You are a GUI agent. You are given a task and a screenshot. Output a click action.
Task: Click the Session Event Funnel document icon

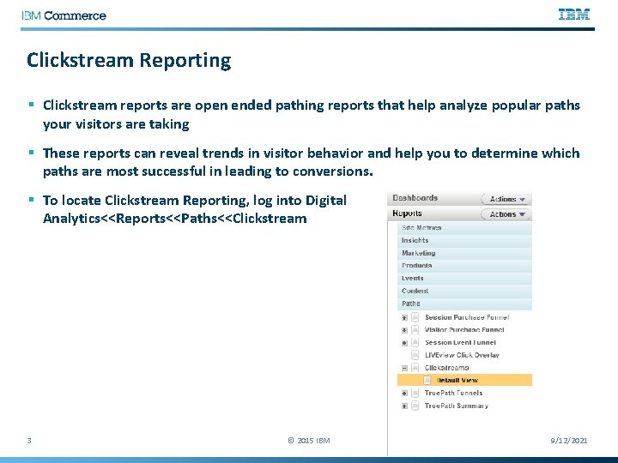415,342
